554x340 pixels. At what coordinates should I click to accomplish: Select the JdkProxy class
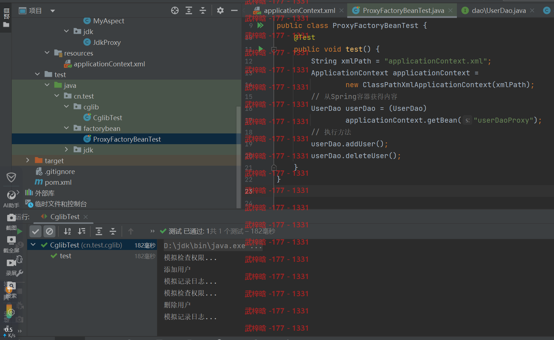coord(107,42)
